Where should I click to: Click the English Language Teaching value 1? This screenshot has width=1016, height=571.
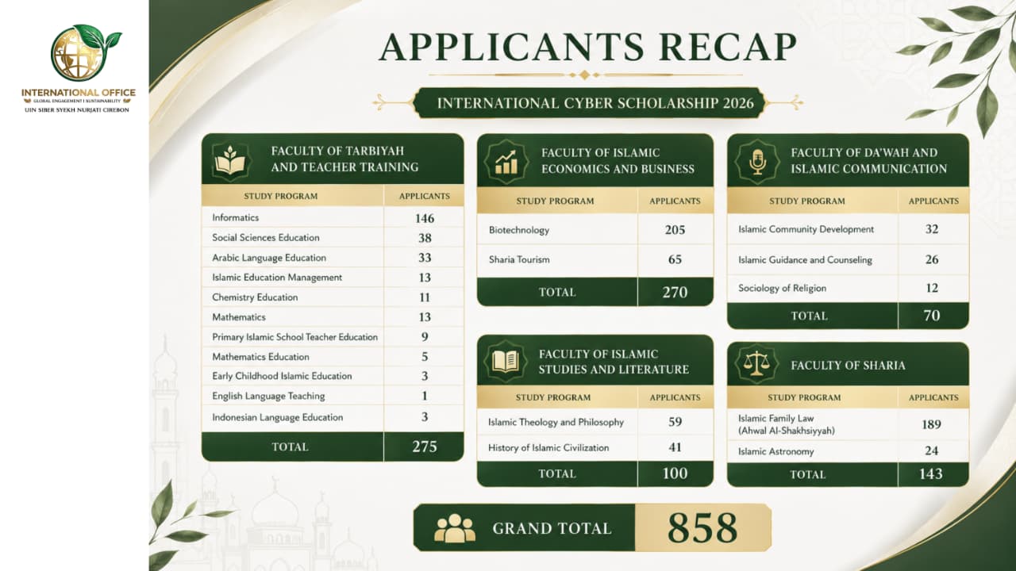click(425, 396)
